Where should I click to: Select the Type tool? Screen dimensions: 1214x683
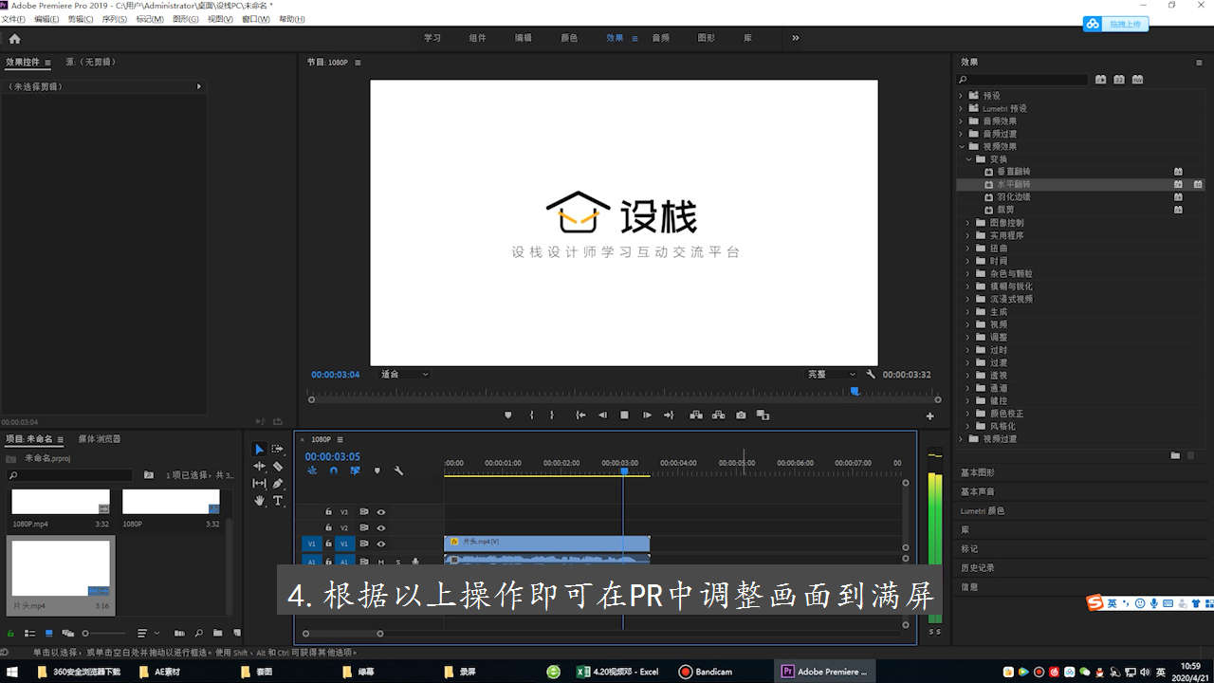coord(278,501)
